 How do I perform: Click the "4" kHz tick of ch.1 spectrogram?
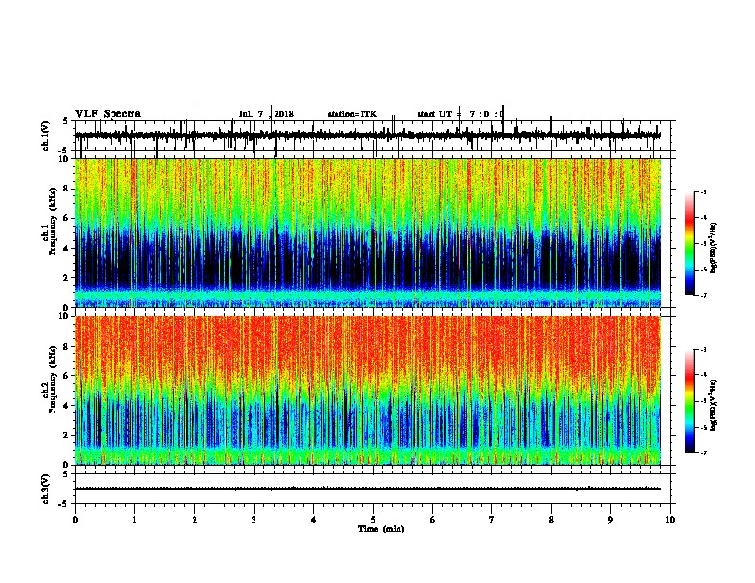(66, 249)
